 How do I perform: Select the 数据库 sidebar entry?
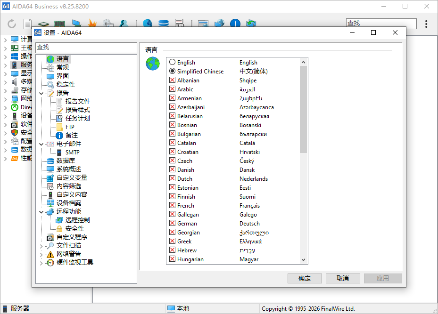tap(16, 150)
